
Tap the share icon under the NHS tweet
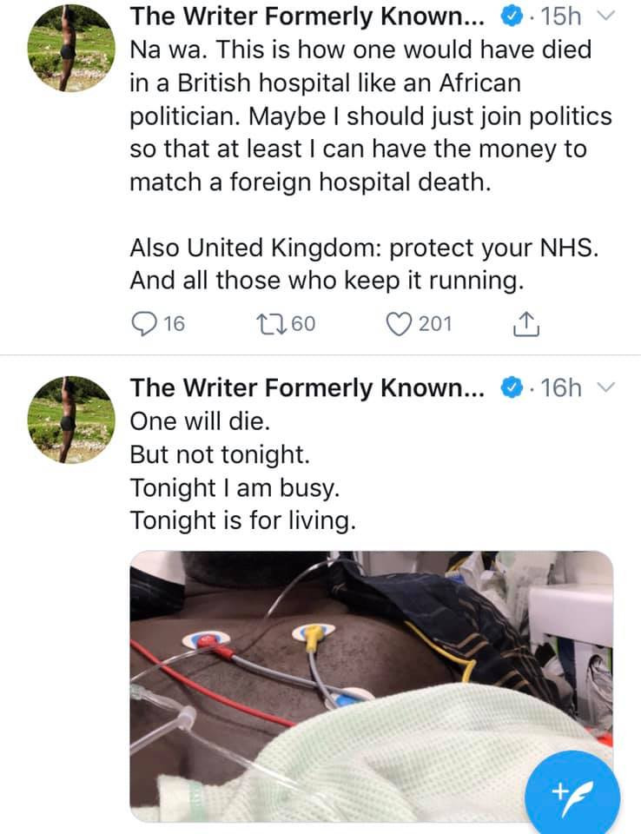526,324
